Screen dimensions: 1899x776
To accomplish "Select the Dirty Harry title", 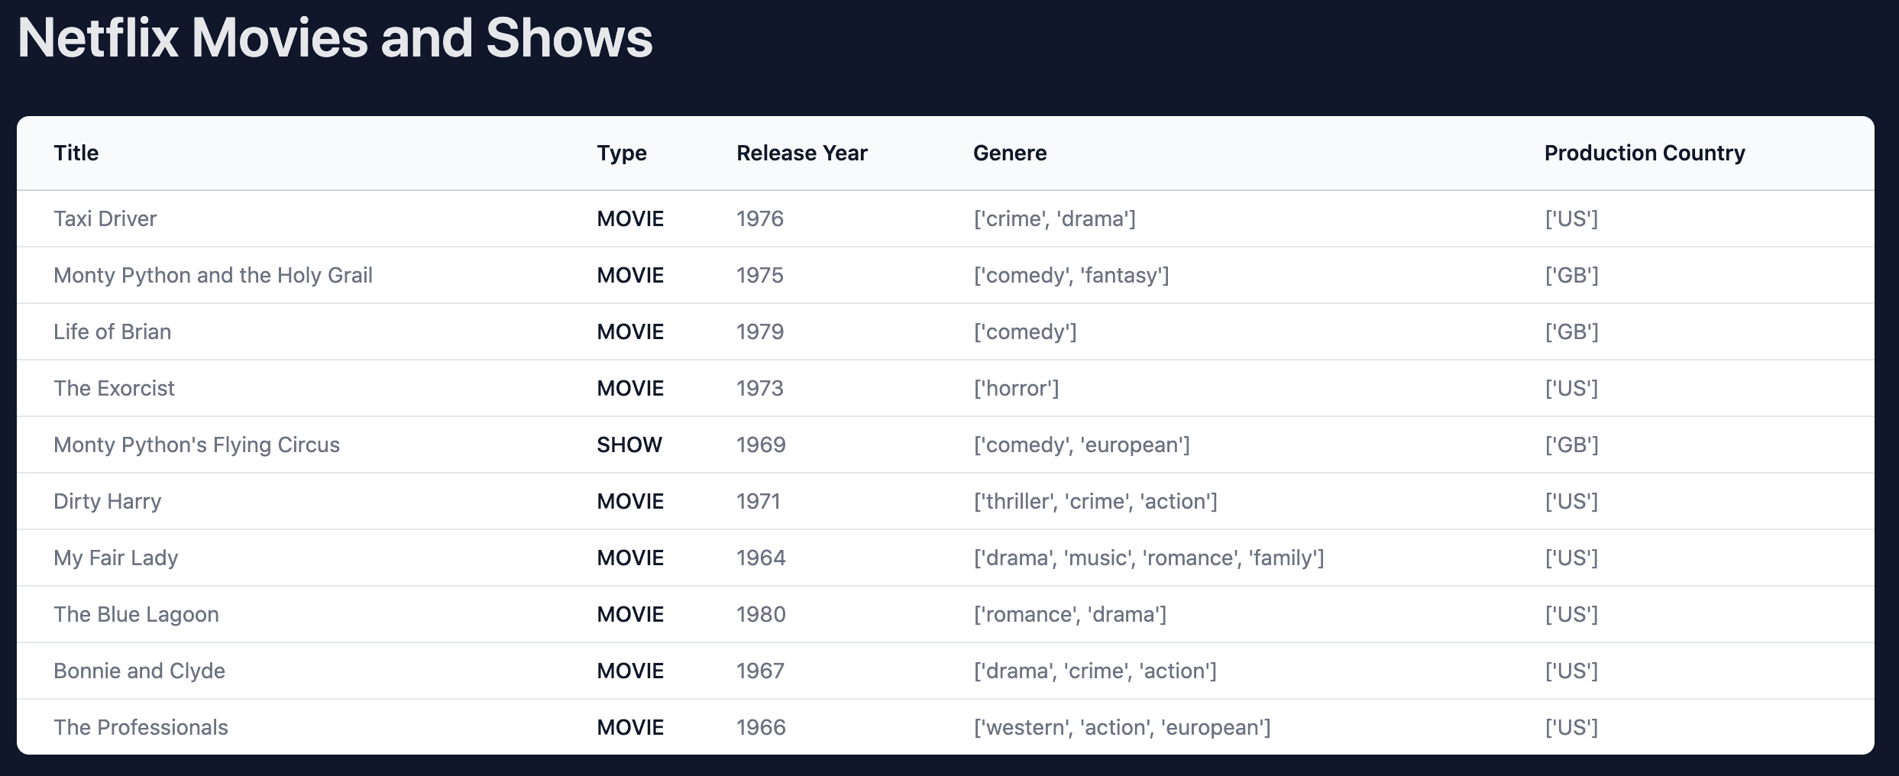I will [107, 501].
